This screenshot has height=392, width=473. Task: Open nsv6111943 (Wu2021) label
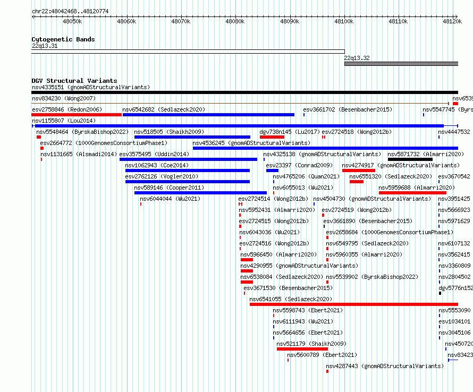303,322
